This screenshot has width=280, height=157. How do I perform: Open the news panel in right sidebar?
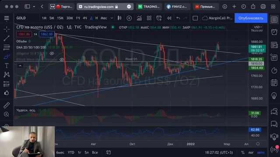pos(274,45)
